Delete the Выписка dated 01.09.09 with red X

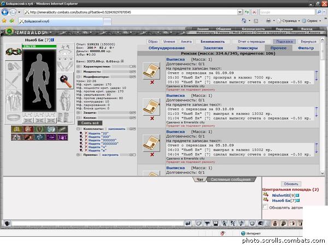click(x=152, y=82)
